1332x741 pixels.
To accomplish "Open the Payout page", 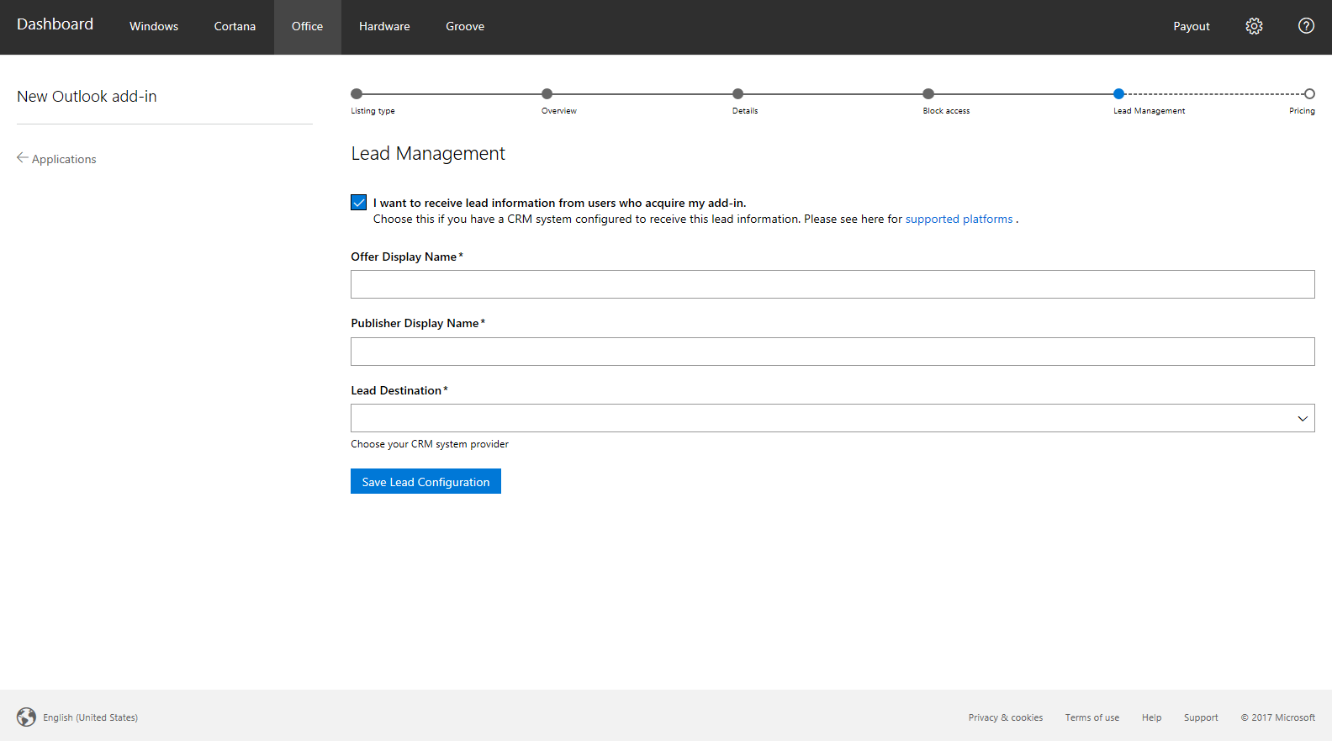I will coord(1191,27).
